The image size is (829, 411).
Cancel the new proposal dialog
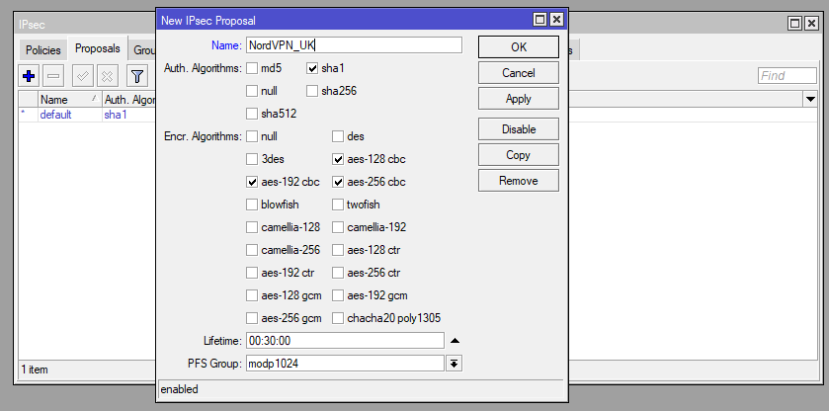(x=519, y=73)
